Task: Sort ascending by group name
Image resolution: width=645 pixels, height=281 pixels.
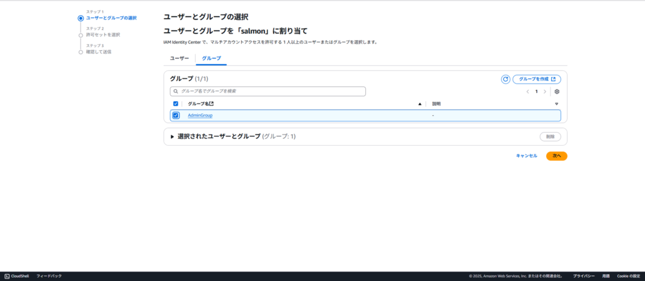Action: coord(420,104)
